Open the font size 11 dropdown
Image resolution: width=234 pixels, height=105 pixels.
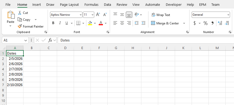point(93,15)
